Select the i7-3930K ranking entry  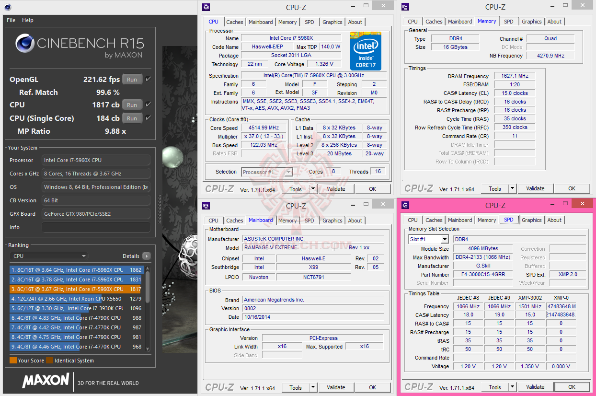(76, 308)
